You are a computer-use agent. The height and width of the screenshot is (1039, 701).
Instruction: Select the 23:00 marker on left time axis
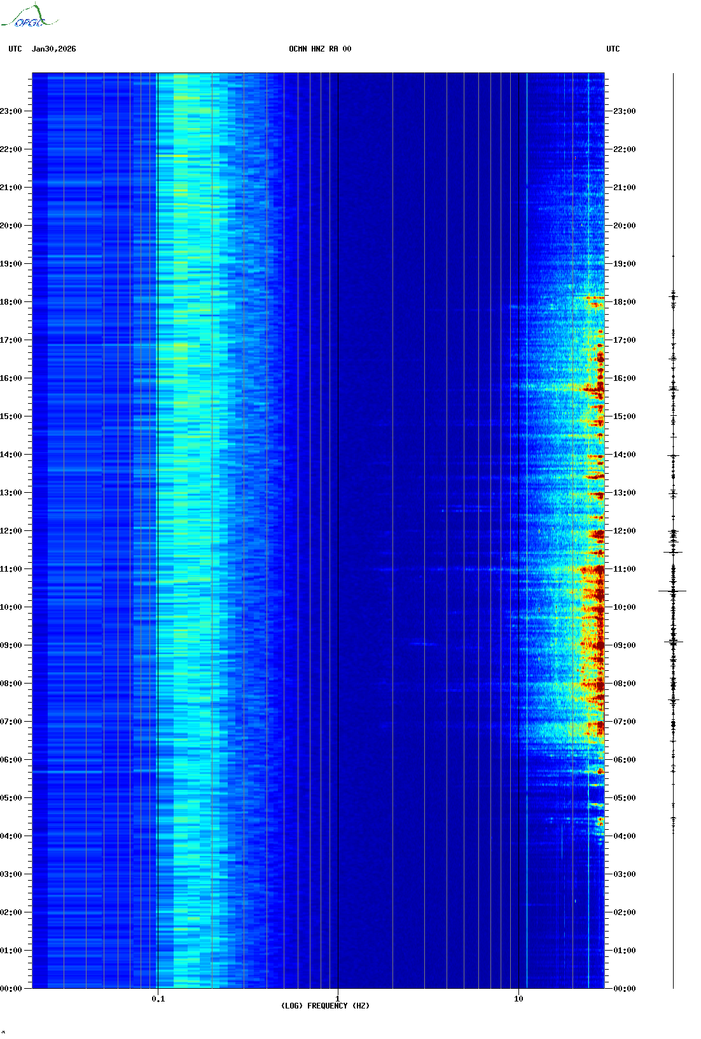(x=11, y=111)
